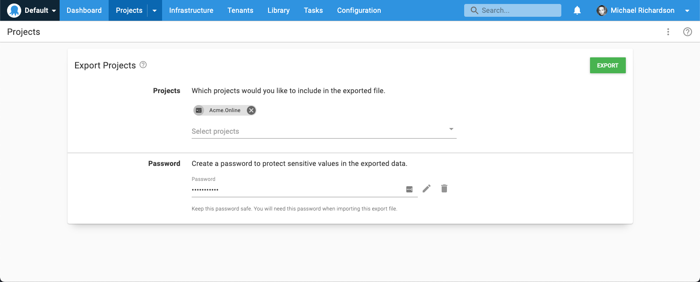
Task: Click the 'Keep this password safe' note
Action: (x=295, y=209)
